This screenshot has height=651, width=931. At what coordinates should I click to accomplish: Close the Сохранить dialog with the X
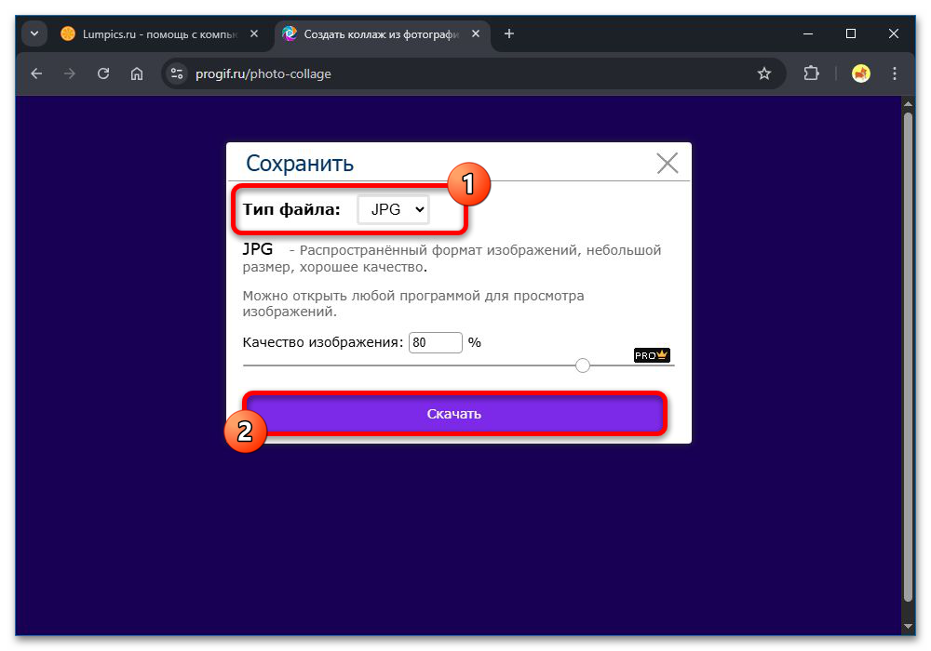(x=668, y=164)
